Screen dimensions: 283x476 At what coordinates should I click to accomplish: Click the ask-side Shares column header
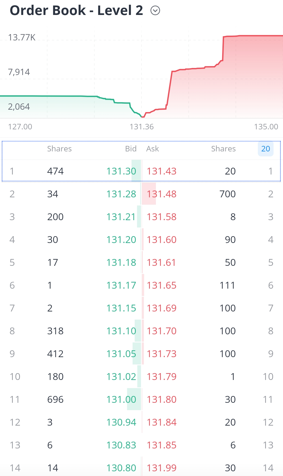tap(223, 149)
